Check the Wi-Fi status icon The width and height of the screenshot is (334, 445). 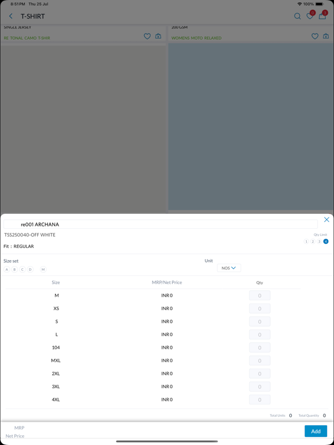point(300,4)
